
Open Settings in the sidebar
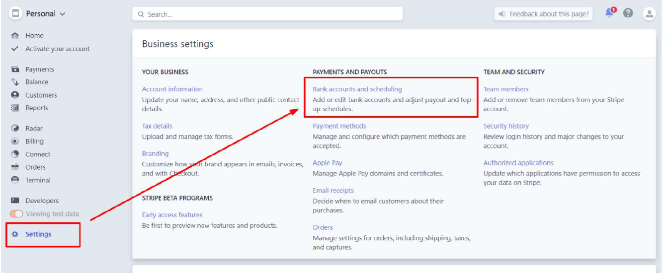(38, 234)
